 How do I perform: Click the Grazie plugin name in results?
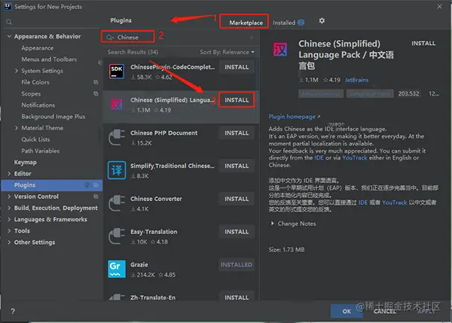pyautogui.click(x=139, y=265)
